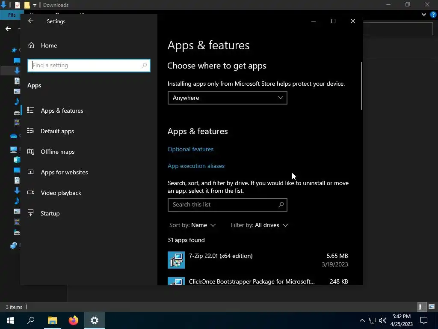Click the Explorer search box behind Settings
This screenshot has height=329, width=438.
[398, 29]
